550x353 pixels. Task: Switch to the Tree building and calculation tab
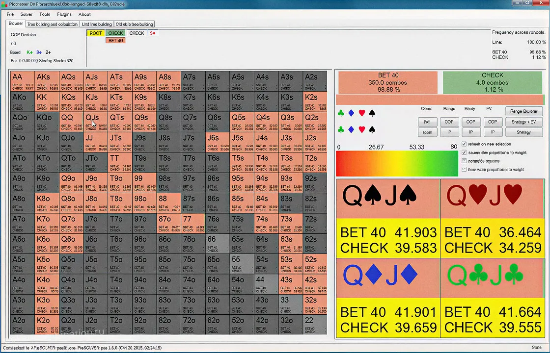52,24
